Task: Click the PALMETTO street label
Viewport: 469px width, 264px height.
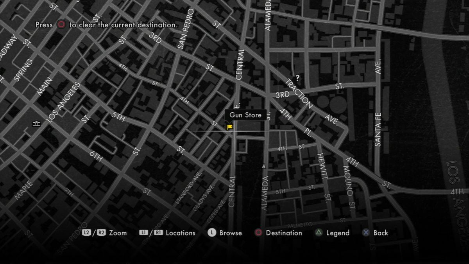Action: pyautogui.click(x=300, y=225)
